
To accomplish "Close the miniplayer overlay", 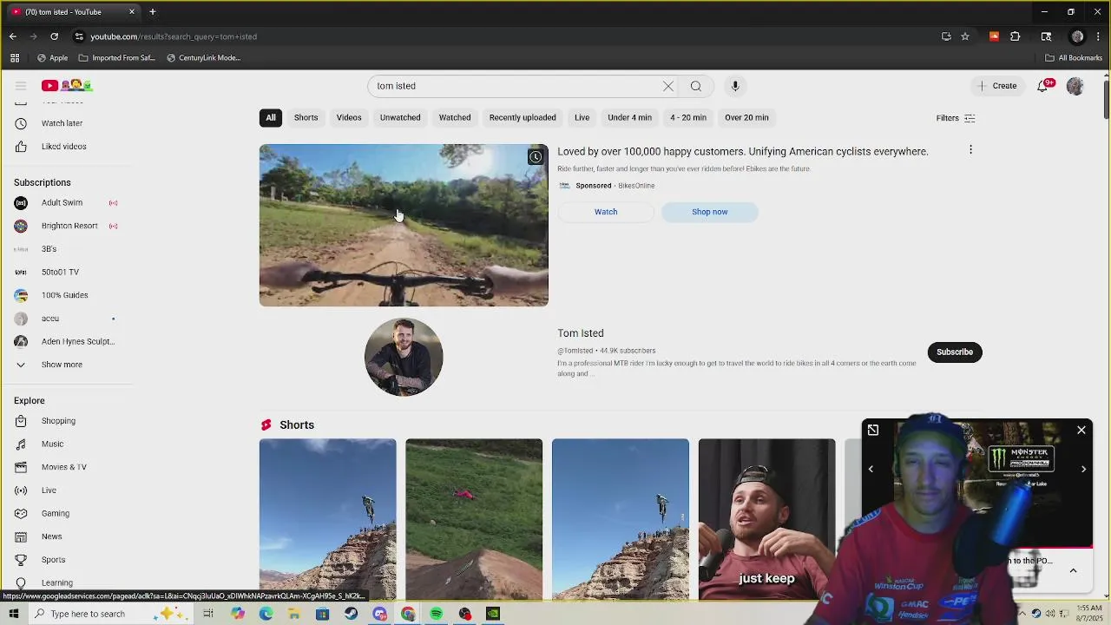I will [x=1081, y=430].
